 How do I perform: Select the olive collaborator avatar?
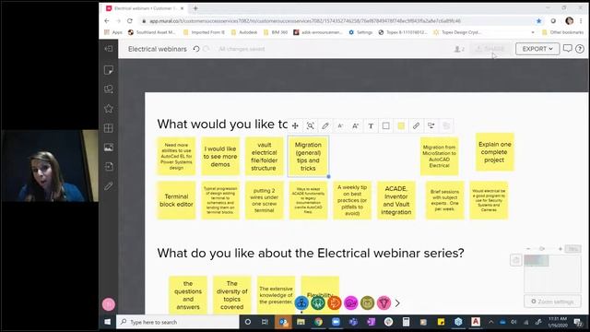click(x=367, y=302)
